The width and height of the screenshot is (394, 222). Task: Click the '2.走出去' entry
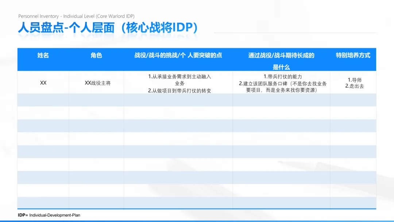coord(355,86)
